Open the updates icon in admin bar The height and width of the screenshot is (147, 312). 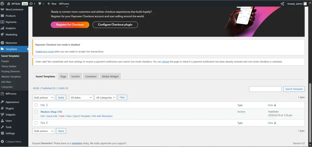point(31,4)
